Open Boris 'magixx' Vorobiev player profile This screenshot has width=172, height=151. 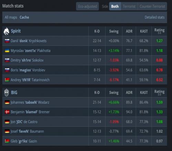pyautogui.click(x=28, y=70)
